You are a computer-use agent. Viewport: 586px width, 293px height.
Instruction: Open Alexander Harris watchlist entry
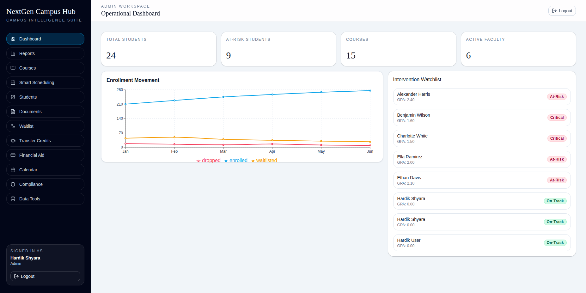point(481,97)
